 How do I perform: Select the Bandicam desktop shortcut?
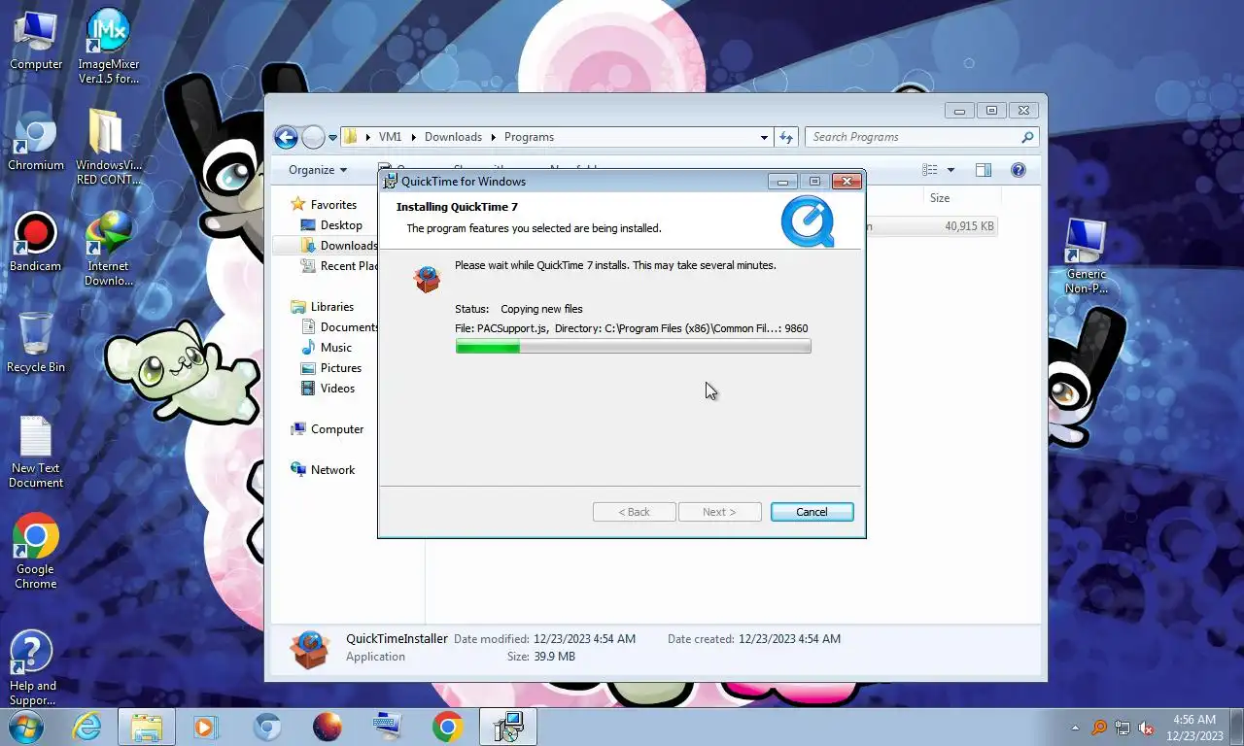tap(36, 242)
